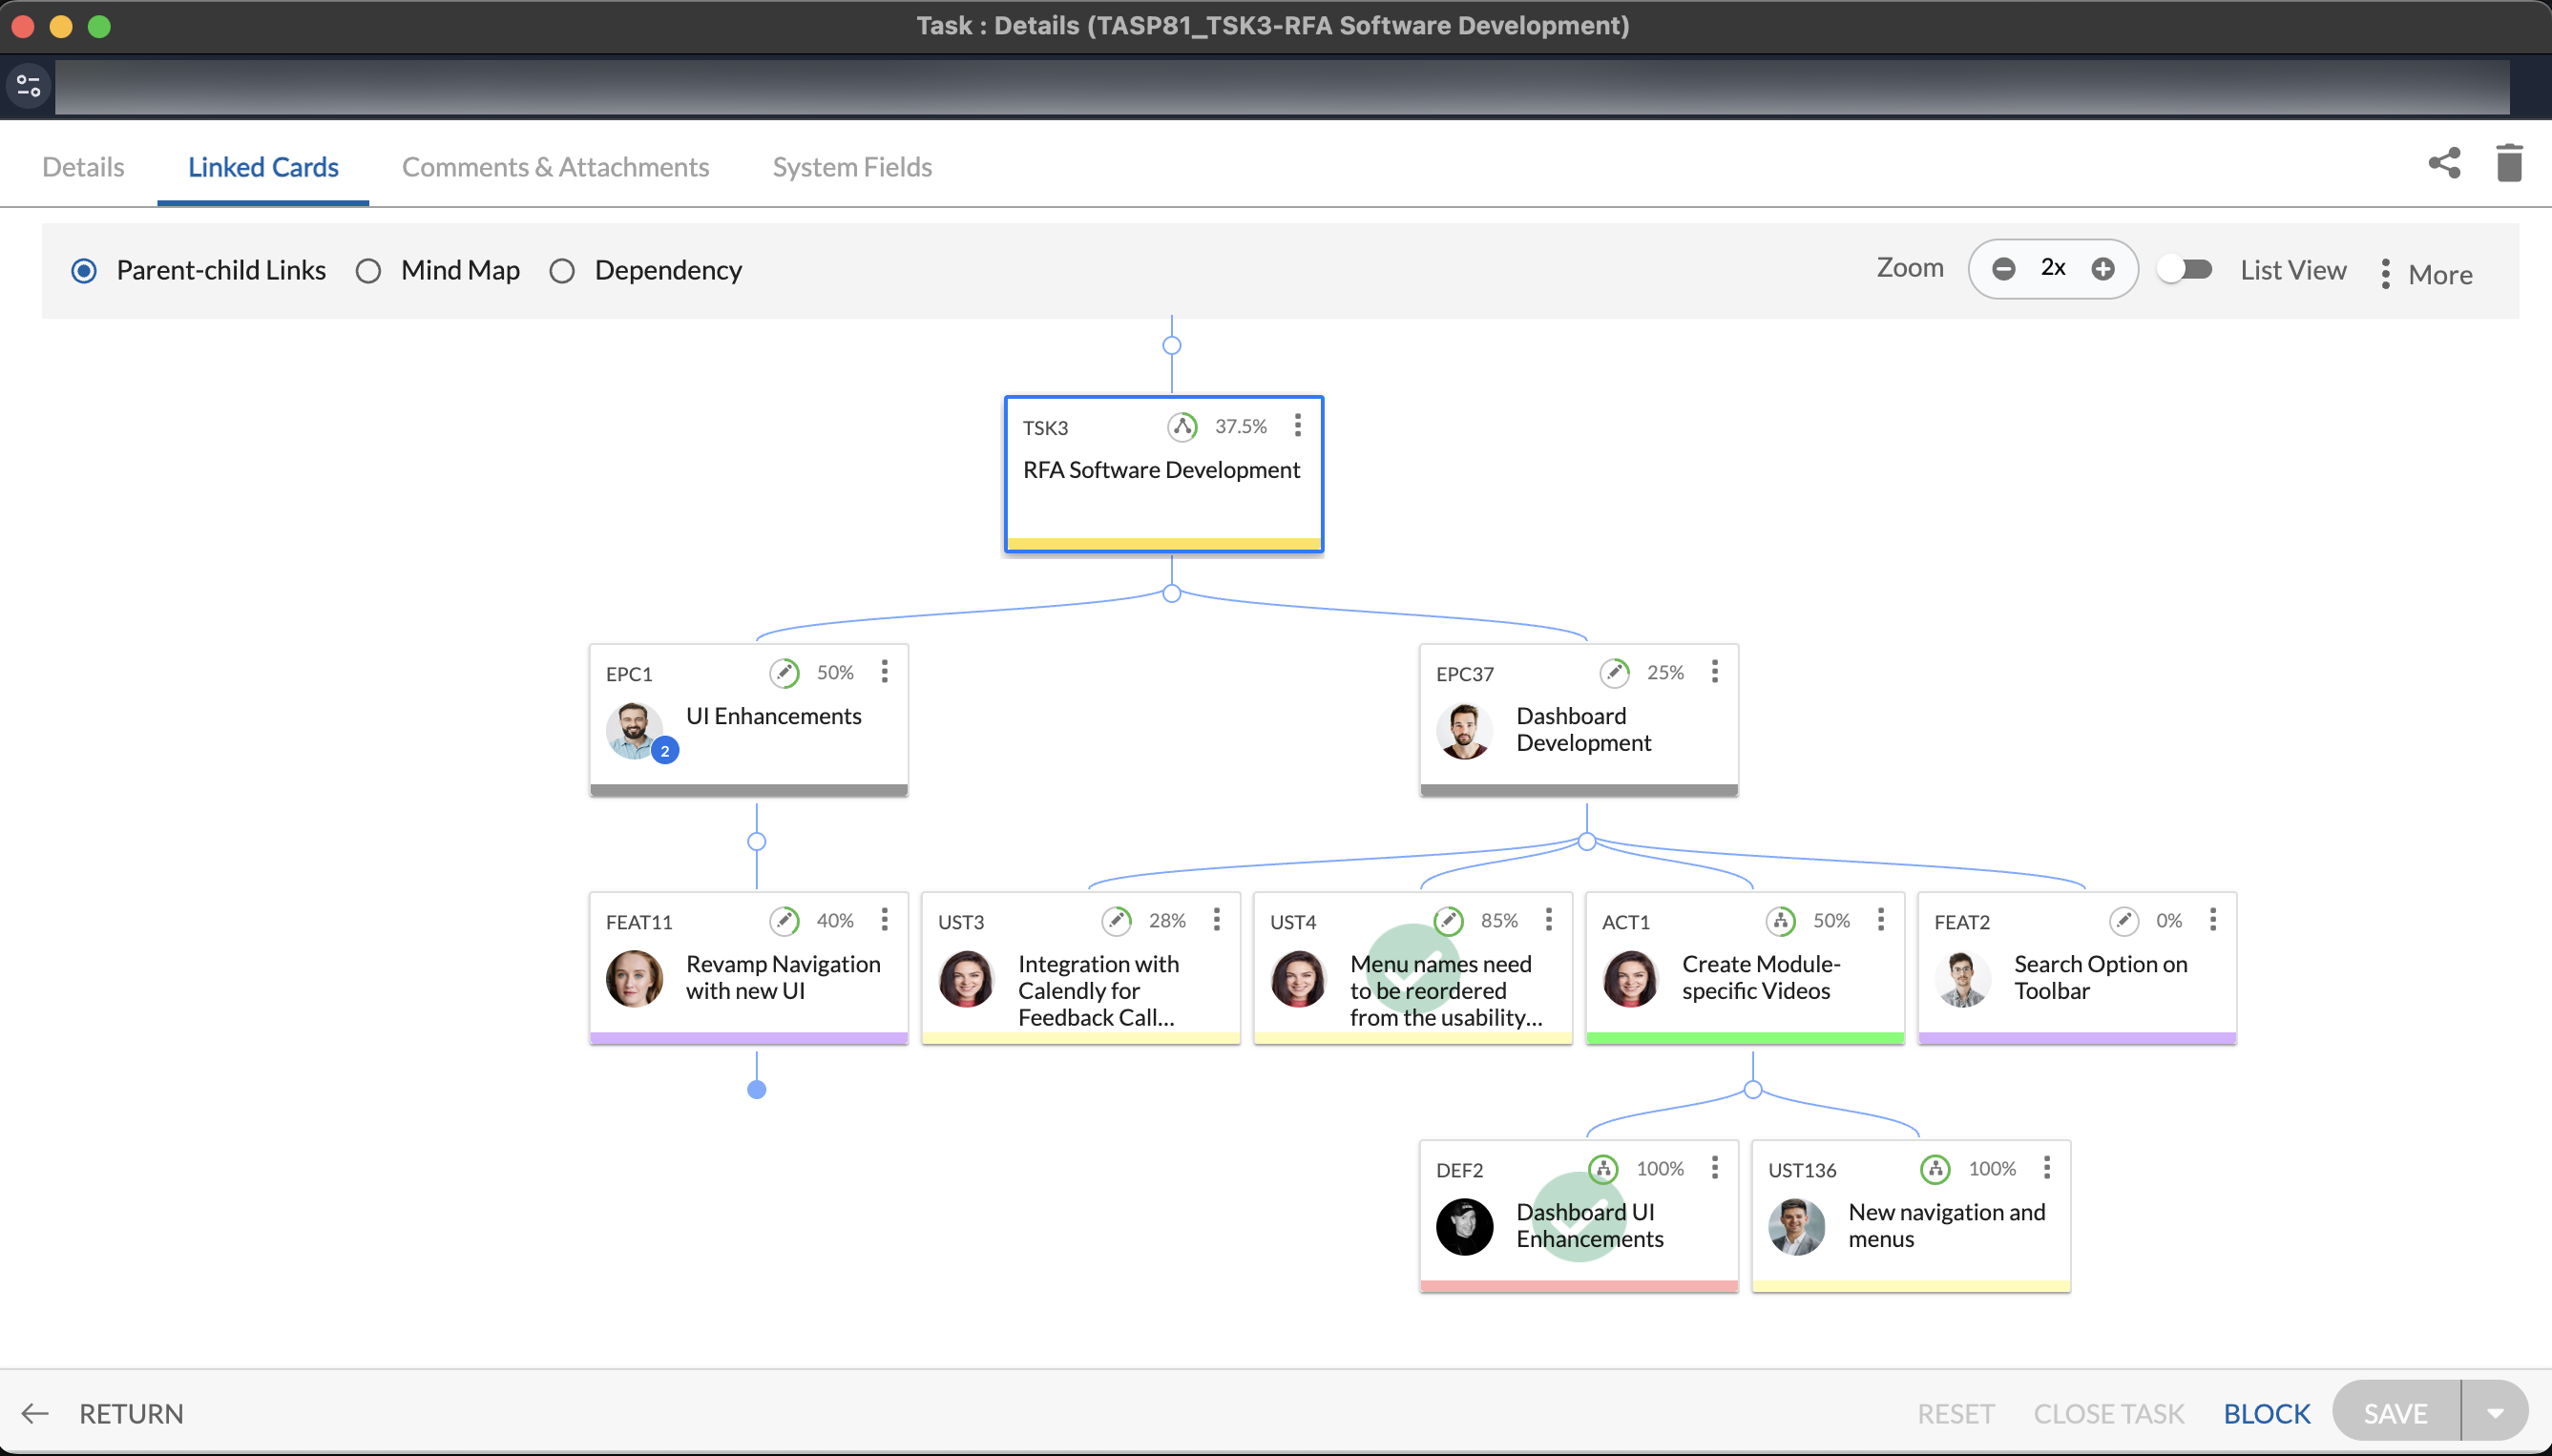The width and height of the screenshot is (2552, 1456).
Task: Open the Comments & Attachments tab
Action: 555,167
